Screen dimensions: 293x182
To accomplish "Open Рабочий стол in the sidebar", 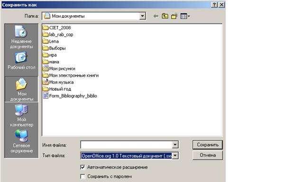I will (21, 61).
